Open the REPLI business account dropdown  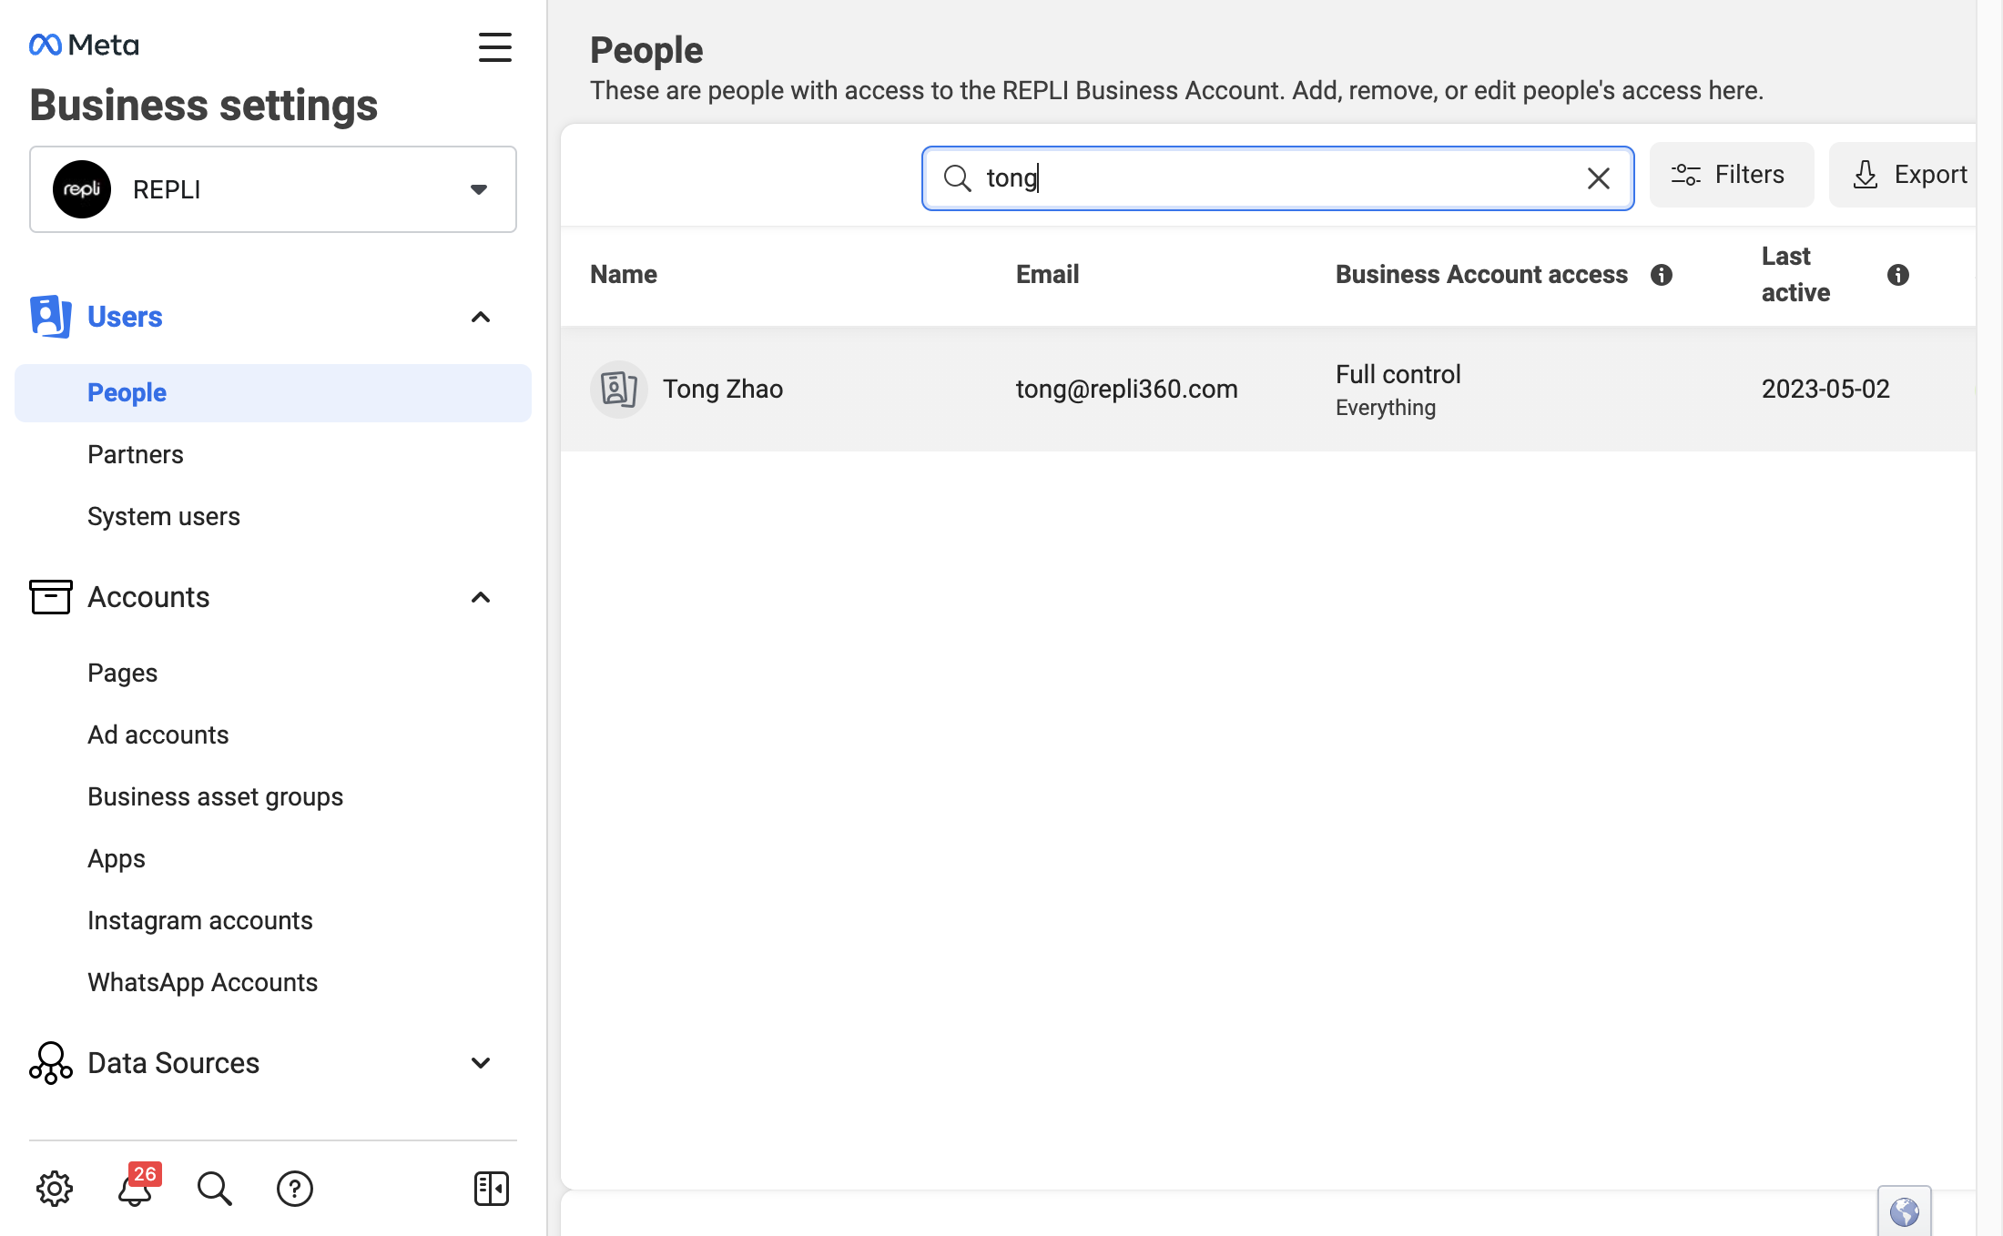(x=273, y=189)
